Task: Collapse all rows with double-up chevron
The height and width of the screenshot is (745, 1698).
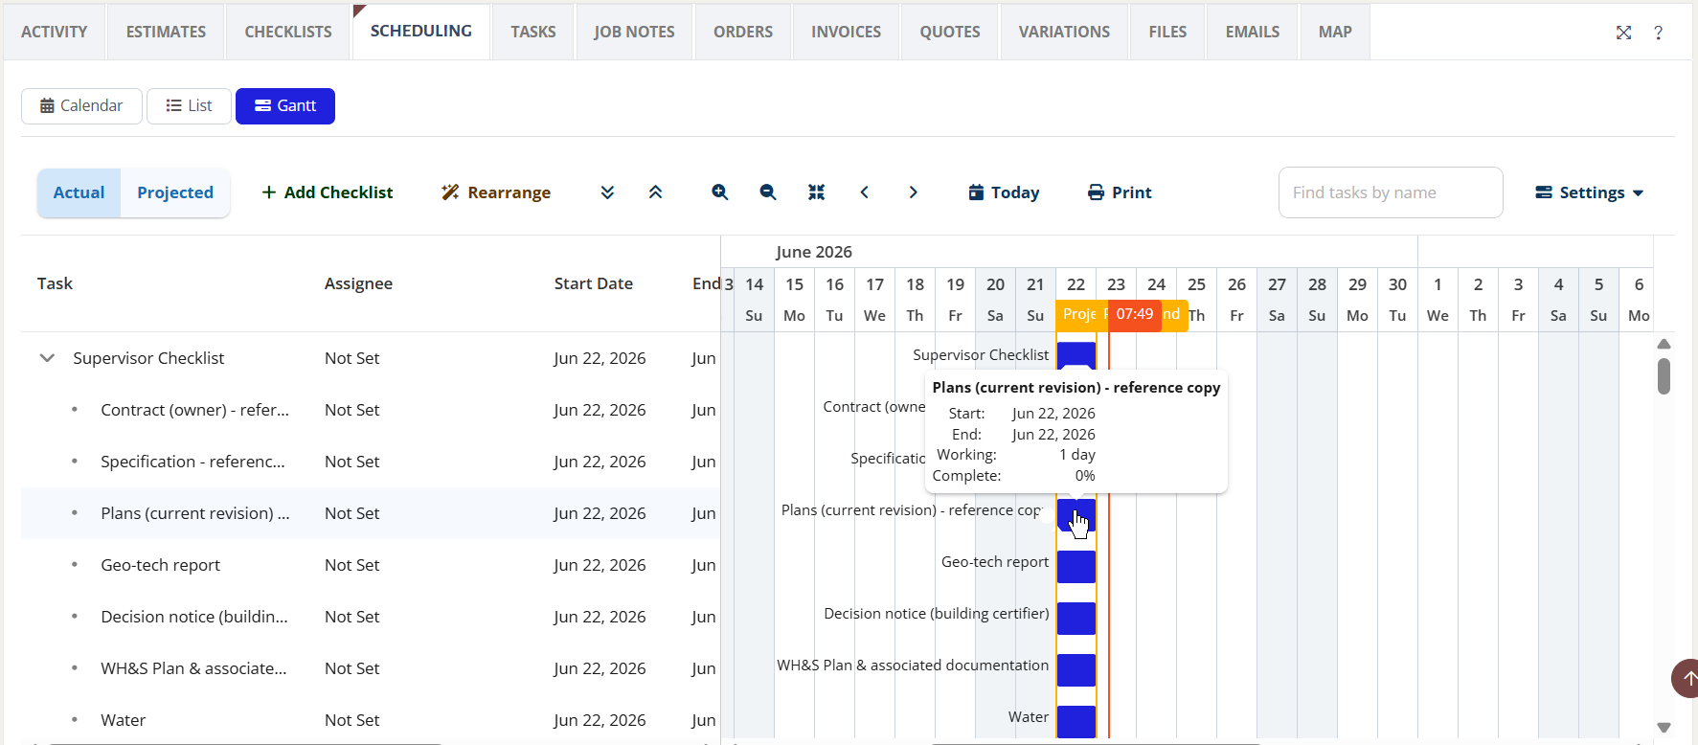Action: pos(655,192)
